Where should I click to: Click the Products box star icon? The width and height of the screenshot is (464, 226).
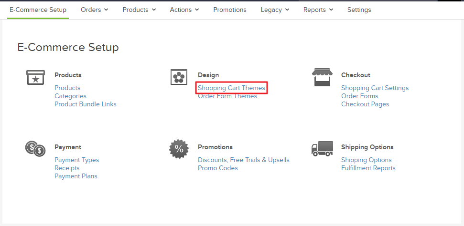tap(35, 77)
